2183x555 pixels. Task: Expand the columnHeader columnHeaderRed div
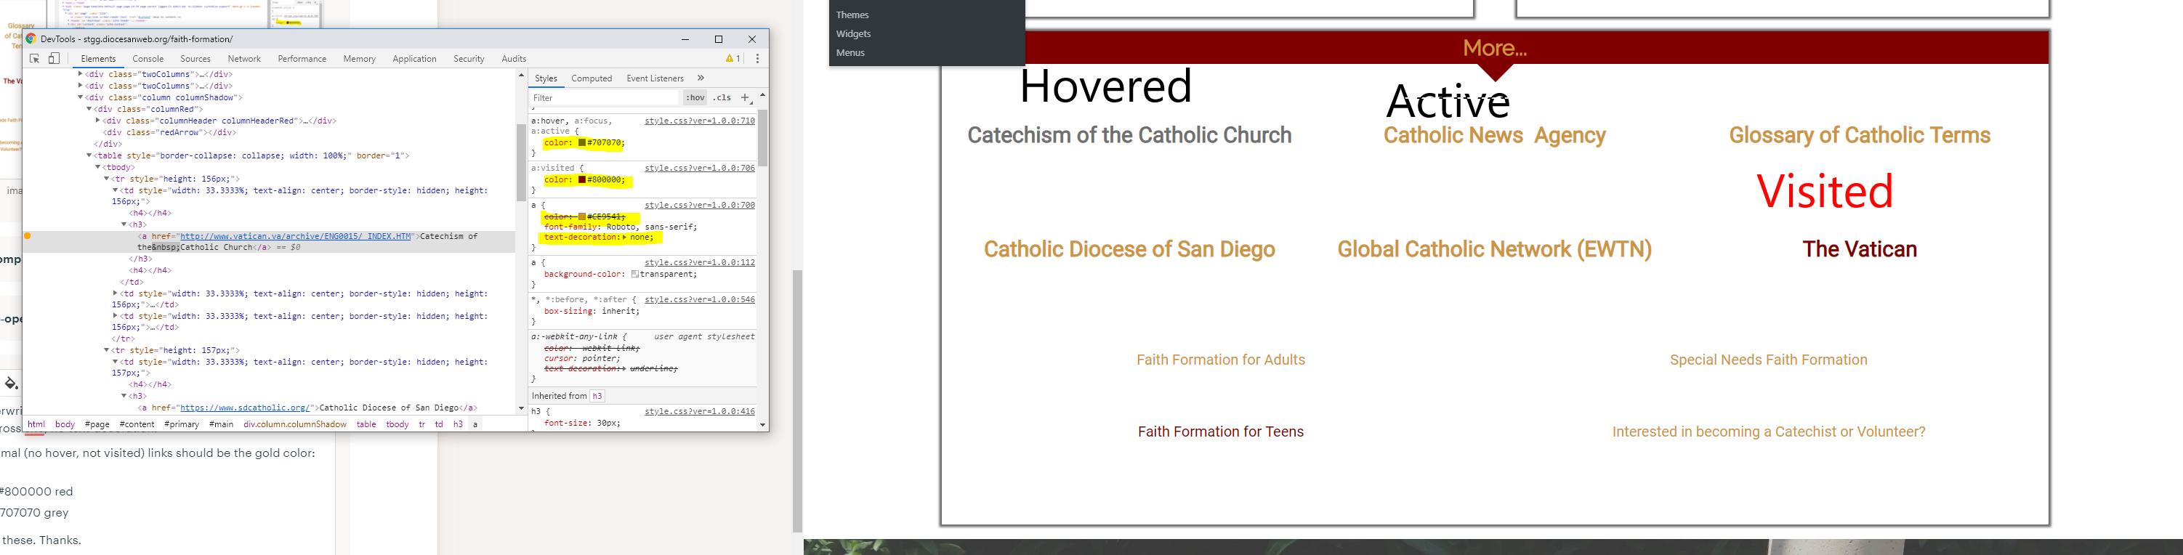pos(98,121)
